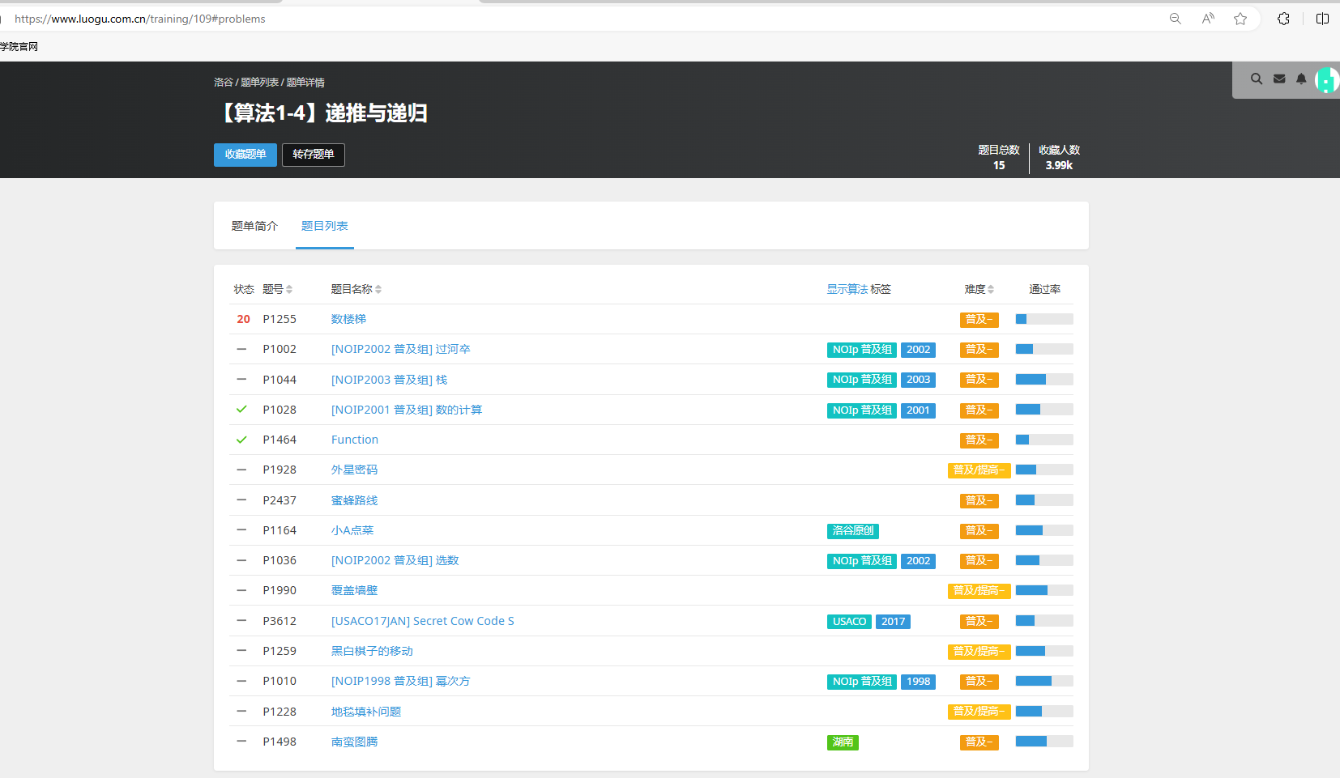Image resolution: width=1340 pixels, height=778 pixels.
Task: Open the notifications bell icon
Action: (x=1301, y=79)
